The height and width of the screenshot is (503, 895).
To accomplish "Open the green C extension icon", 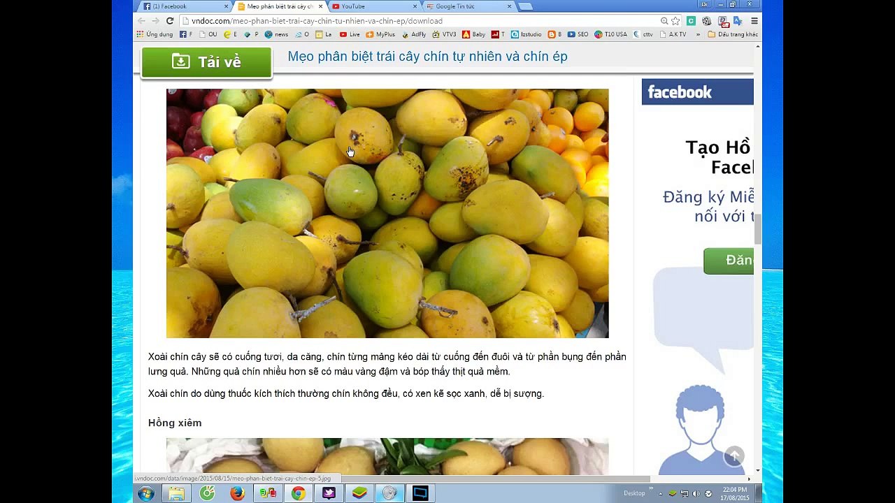I will click(691, 21).
